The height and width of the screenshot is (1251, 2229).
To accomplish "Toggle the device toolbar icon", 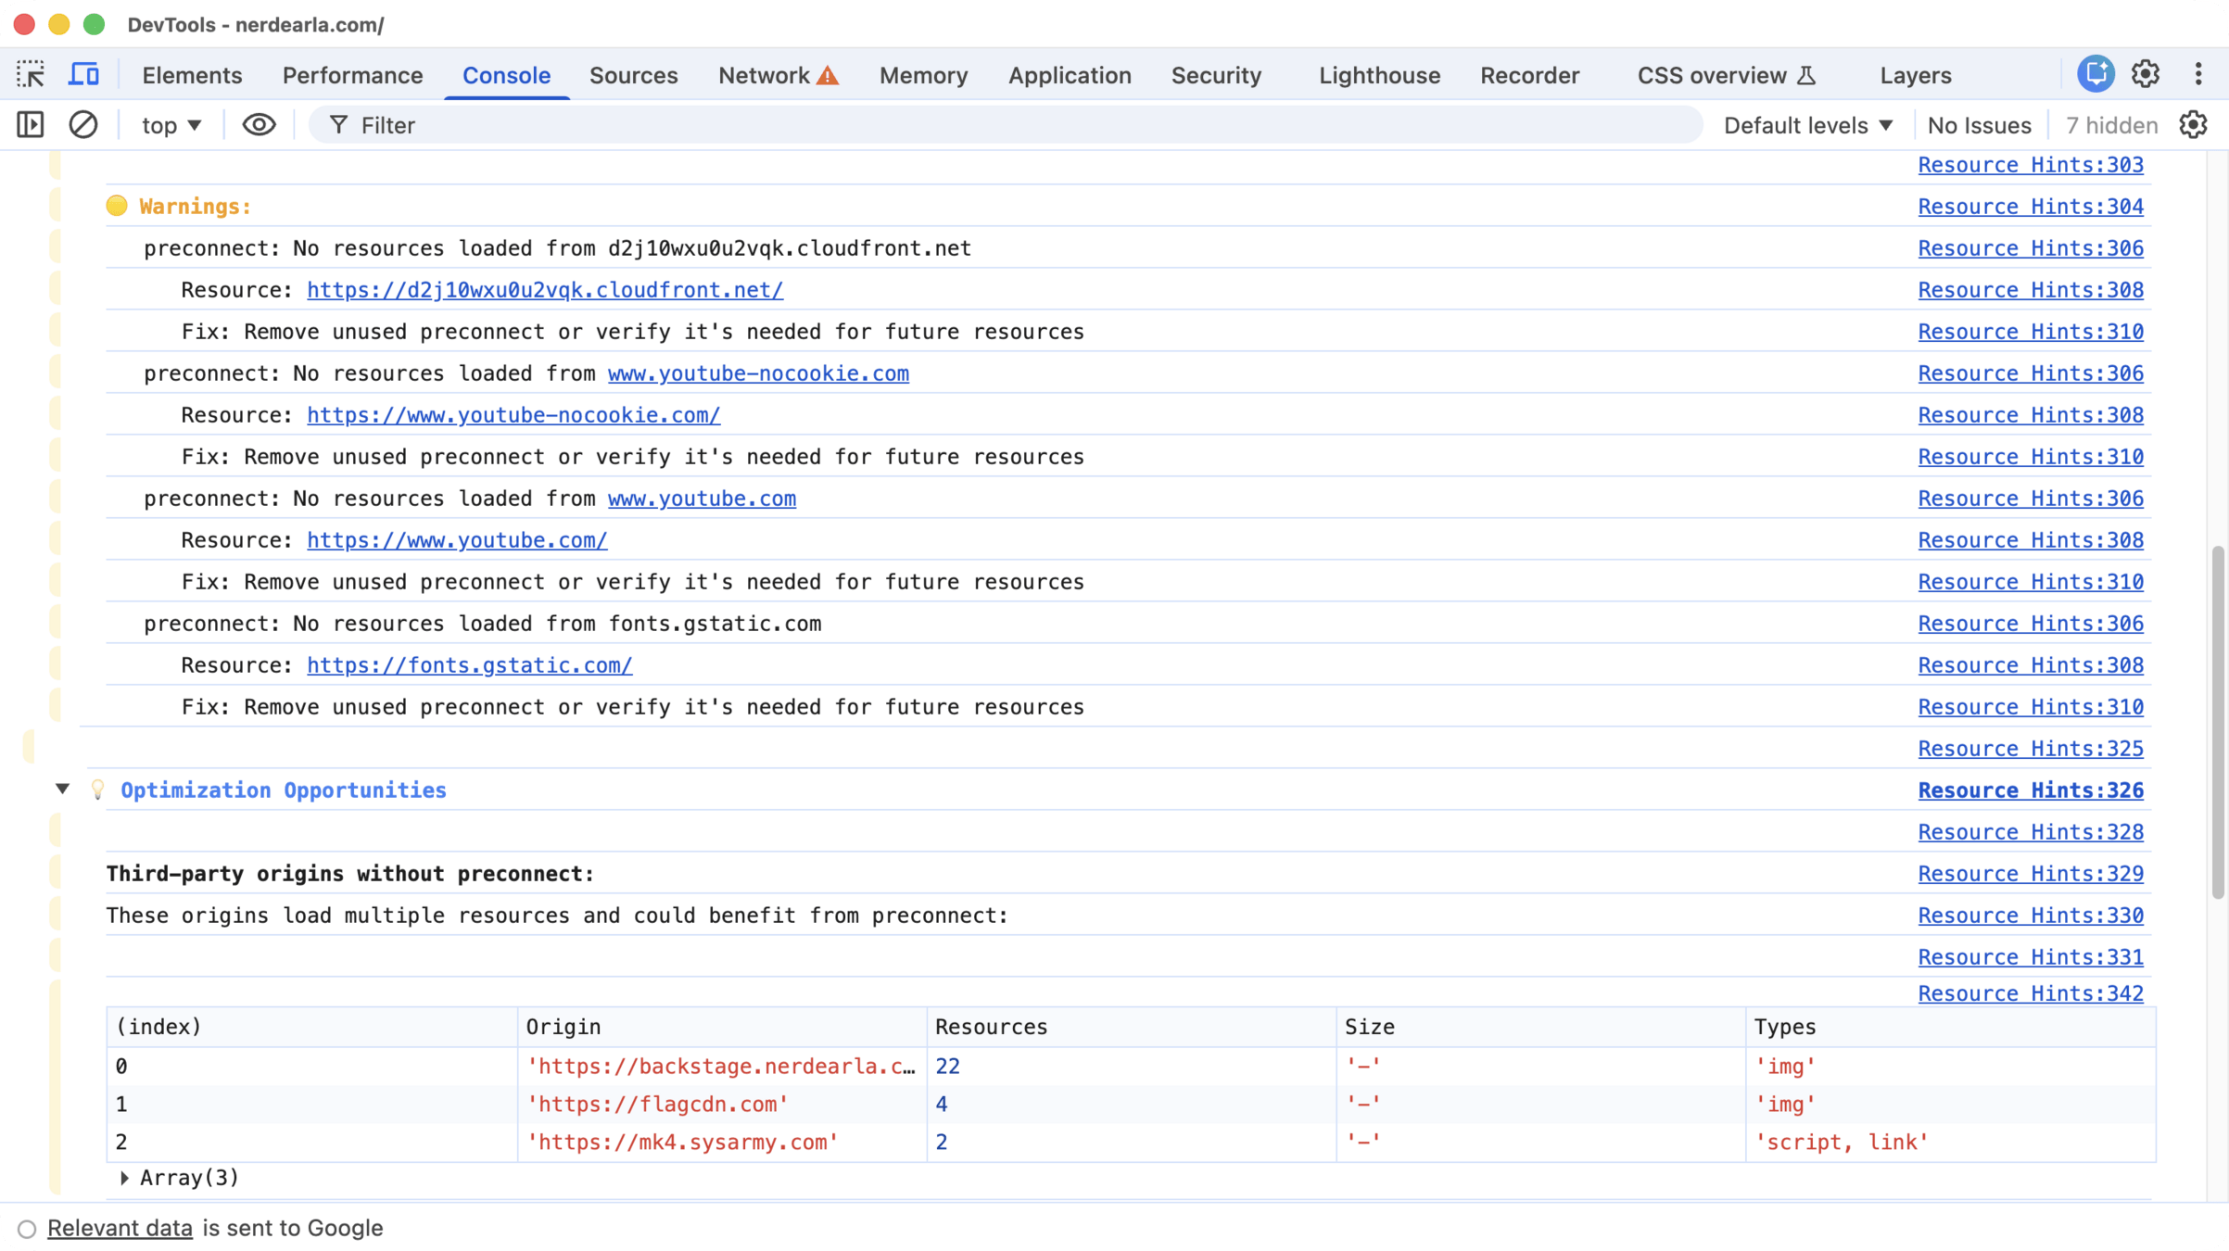I will [83, 74].
